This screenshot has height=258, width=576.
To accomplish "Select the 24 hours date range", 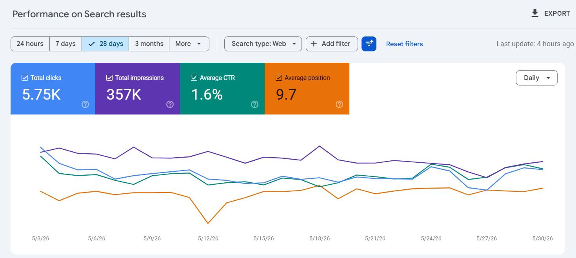I will coord(30,44).
